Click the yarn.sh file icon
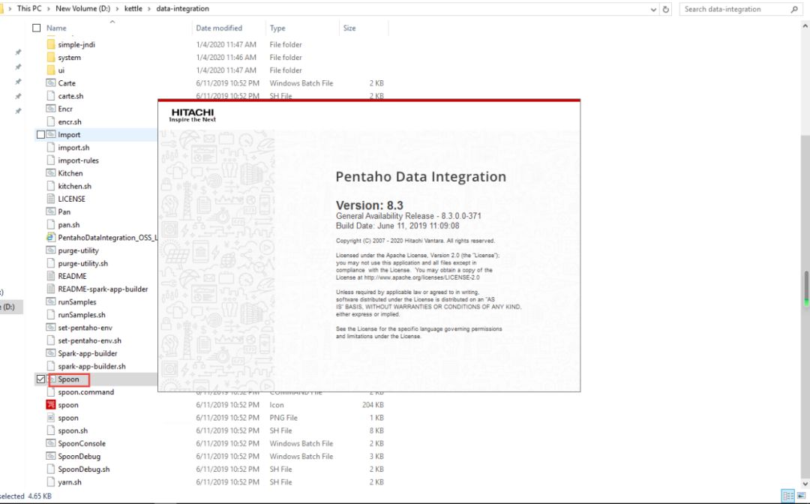Screen dimensions: 810x504 [51, 482]
